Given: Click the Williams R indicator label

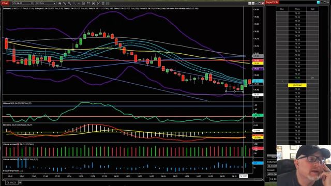Looking at the screenshot, I should coord(17,103).
